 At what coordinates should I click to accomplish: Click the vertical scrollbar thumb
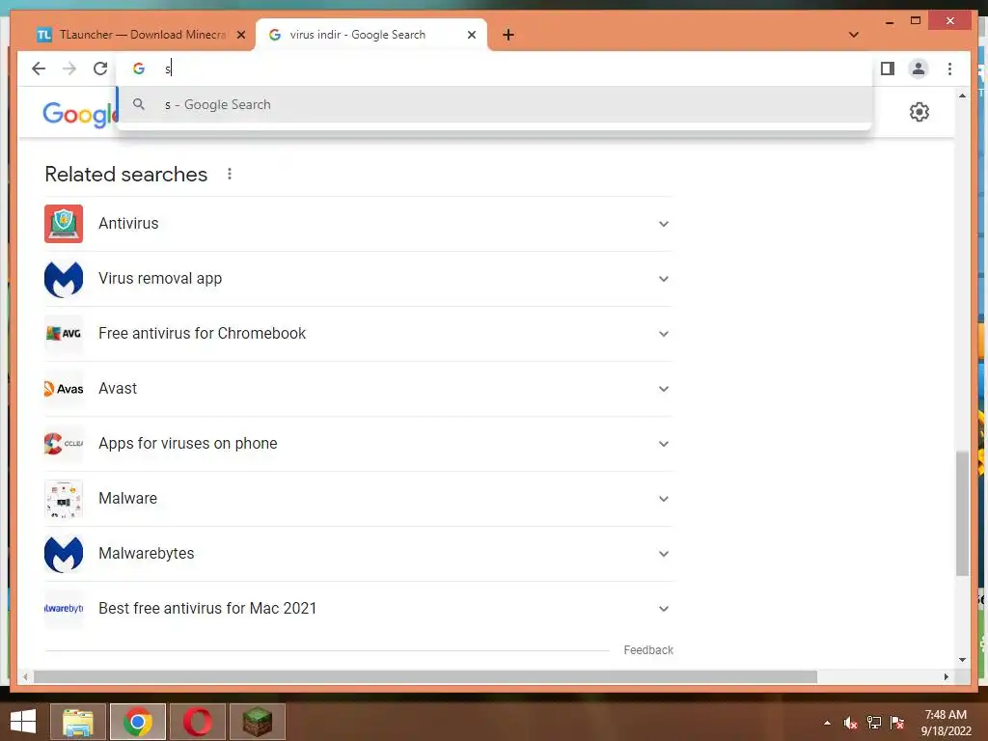tap(962, 513)
